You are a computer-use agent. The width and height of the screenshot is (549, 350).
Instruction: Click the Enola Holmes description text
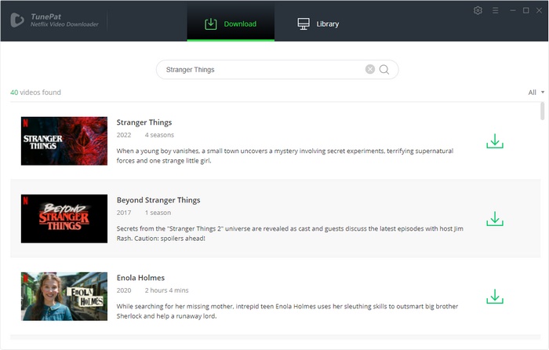point(287,311)
